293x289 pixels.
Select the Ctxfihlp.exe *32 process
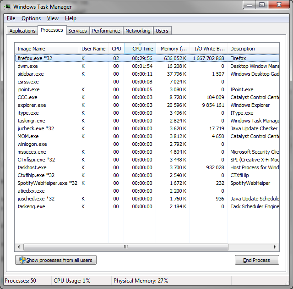tap(147, 175)
